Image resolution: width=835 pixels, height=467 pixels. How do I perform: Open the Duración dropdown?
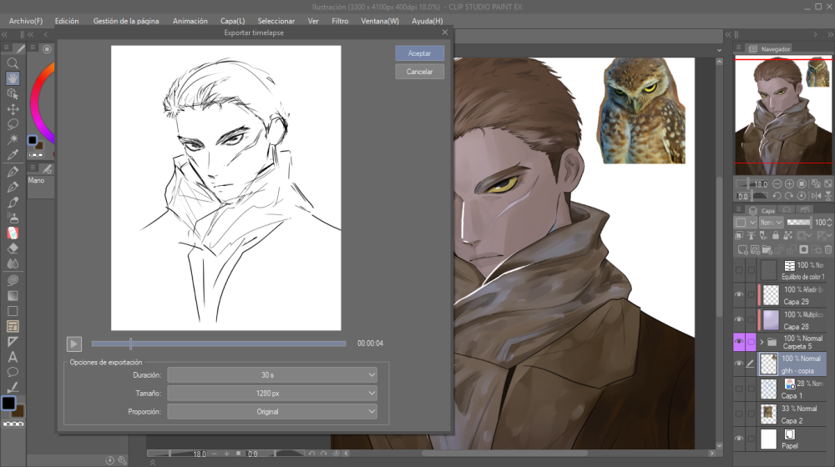(x=272, y=375)
